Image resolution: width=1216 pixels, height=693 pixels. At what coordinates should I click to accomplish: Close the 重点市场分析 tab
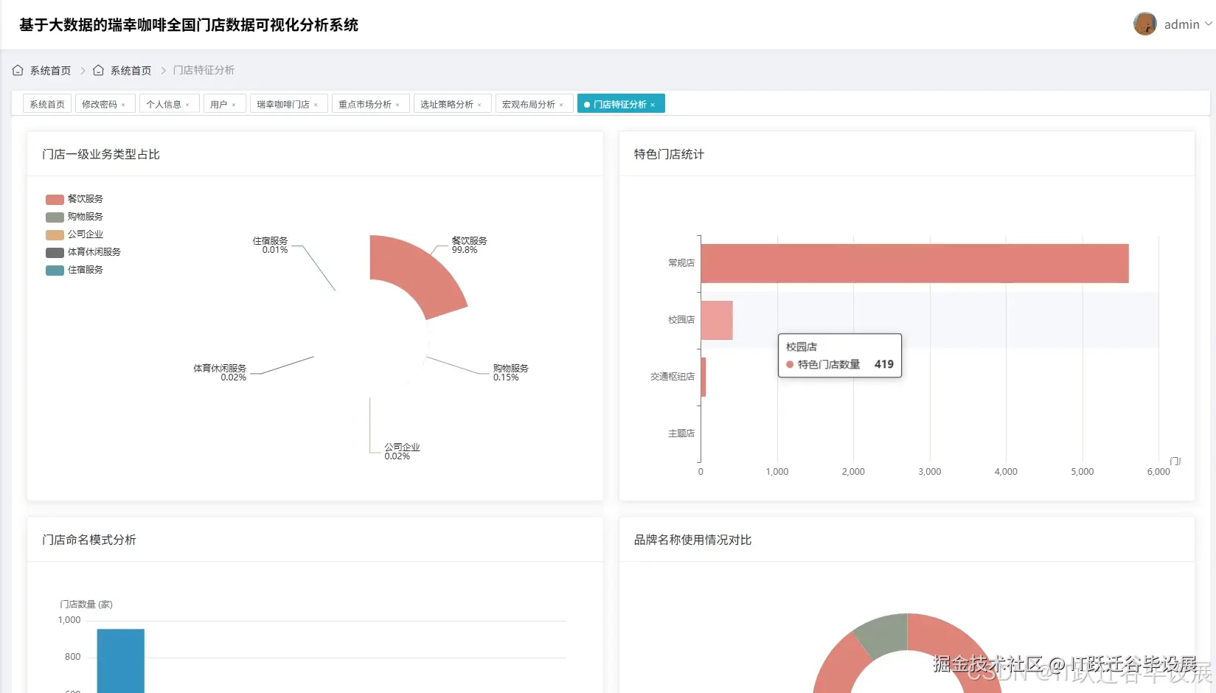397,105
